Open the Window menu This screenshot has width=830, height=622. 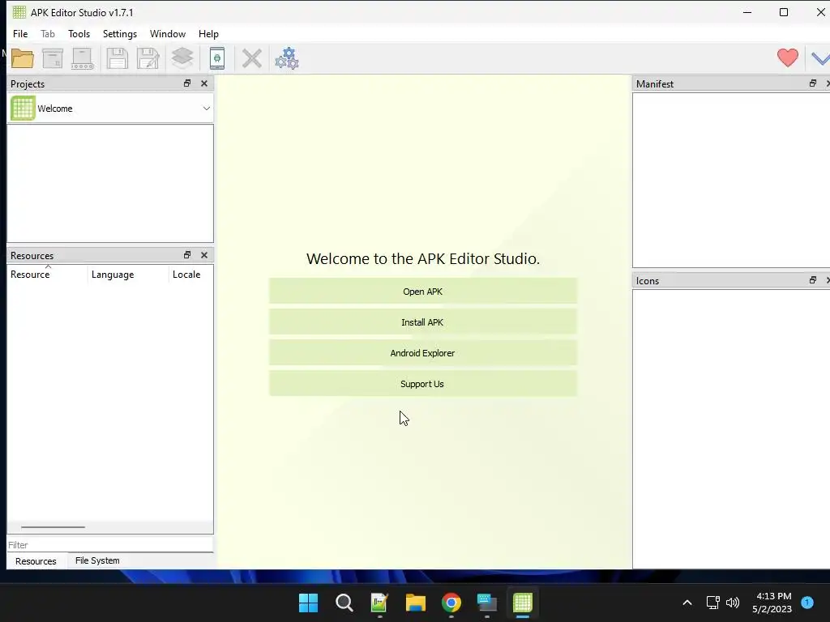pos(168,34)
